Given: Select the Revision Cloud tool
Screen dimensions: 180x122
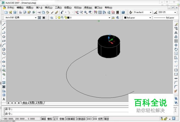Looking at the screenshot, I should (x=4, y=53).
